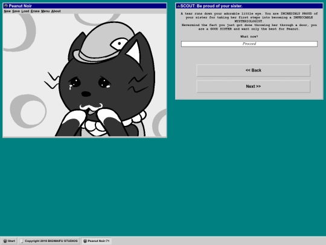The image size is (326, 245).
Task: Click the icon next to Copyright taskbar text
Action: (22, 241)
